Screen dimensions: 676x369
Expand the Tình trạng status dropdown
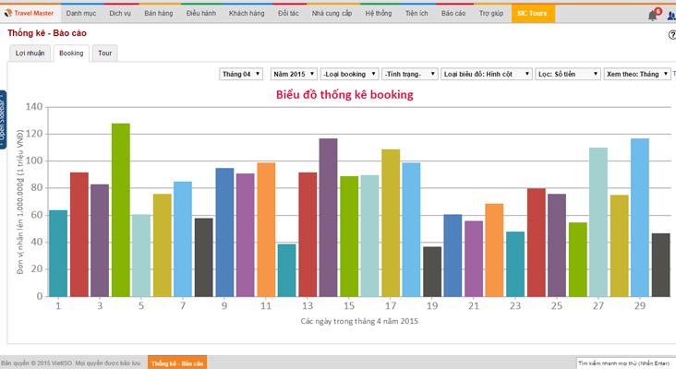click(x=408, y=73)
